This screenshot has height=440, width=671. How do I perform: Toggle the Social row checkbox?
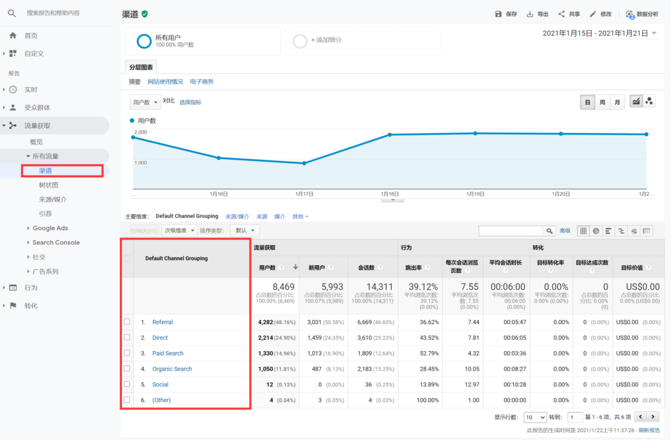click(127, 384)
